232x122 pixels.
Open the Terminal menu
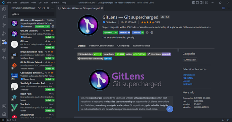click(x=55, y=3)
